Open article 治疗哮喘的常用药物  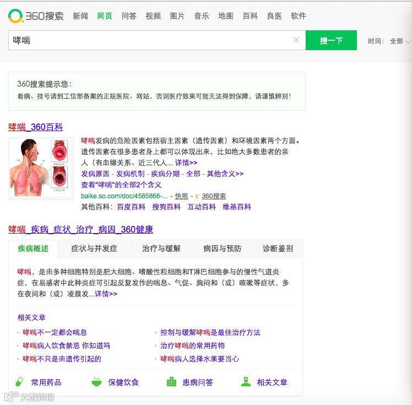tap(193, 345)
